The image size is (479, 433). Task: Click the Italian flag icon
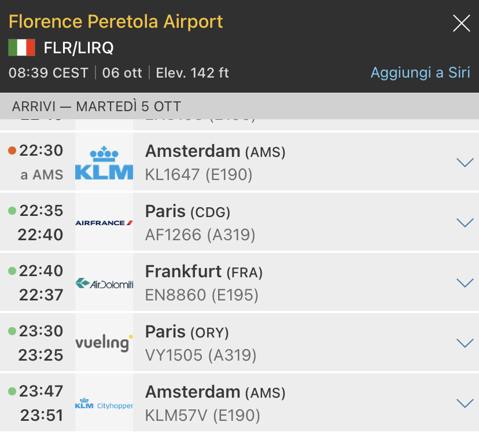(x=21, y=47)
